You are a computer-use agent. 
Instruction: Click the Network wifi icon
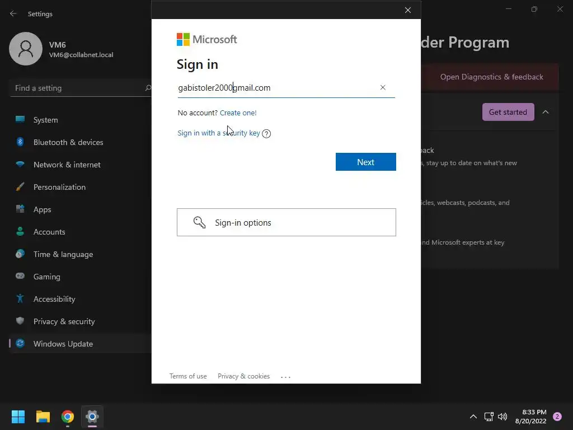[x=20, y=164]
